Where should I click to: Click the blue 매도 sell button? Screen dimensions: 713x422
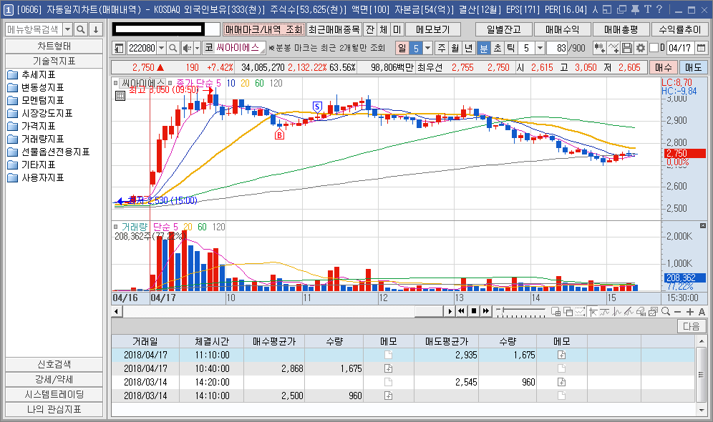693,67
